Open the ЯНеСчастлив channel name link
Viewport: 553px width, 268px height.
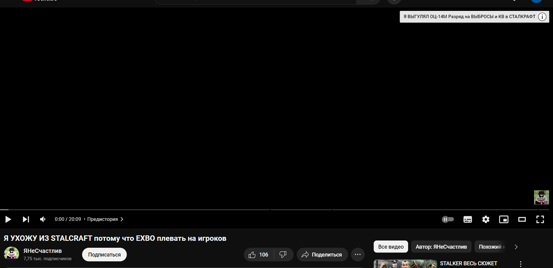pos(43,251)
